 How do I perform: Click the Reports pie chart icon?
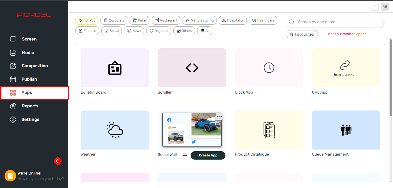(x=13, y=106)
